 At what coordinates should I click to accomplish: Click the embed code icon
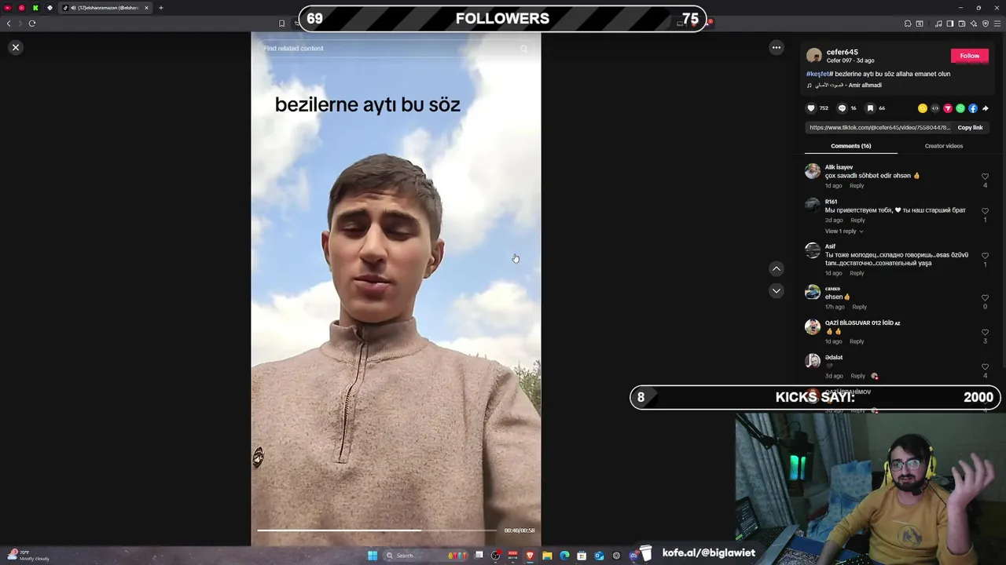point(935,108)
